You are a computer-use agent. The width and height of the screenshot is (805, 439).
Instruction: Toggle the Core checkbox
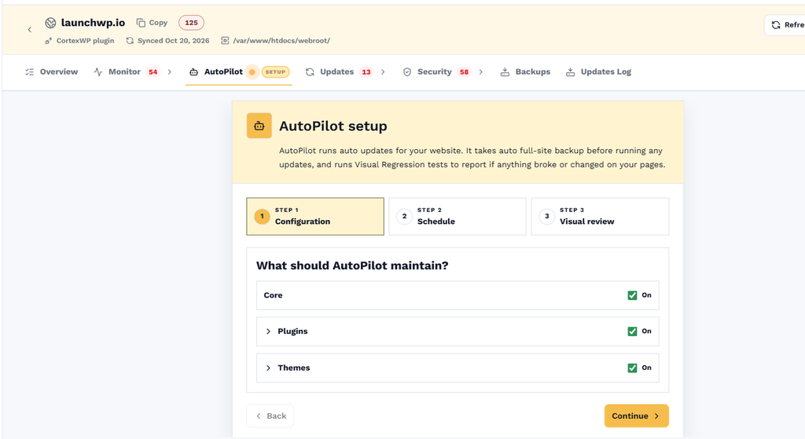(632, 295)
